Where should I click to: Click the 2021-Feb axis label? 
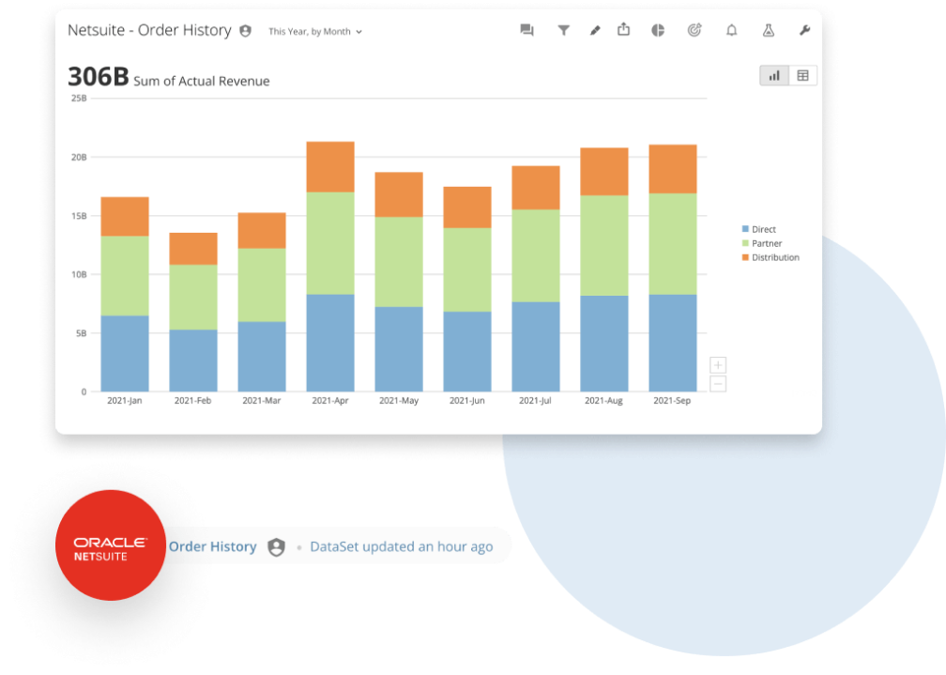192,400
